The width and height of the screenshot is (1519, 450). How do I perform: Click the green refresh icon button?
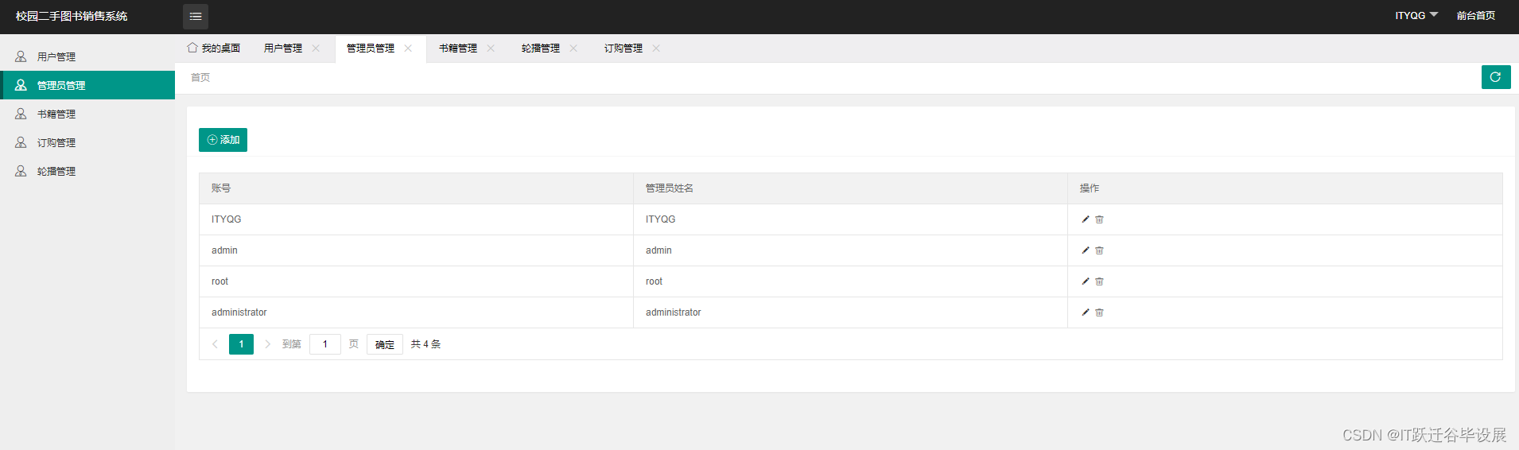pos(1496,77)
